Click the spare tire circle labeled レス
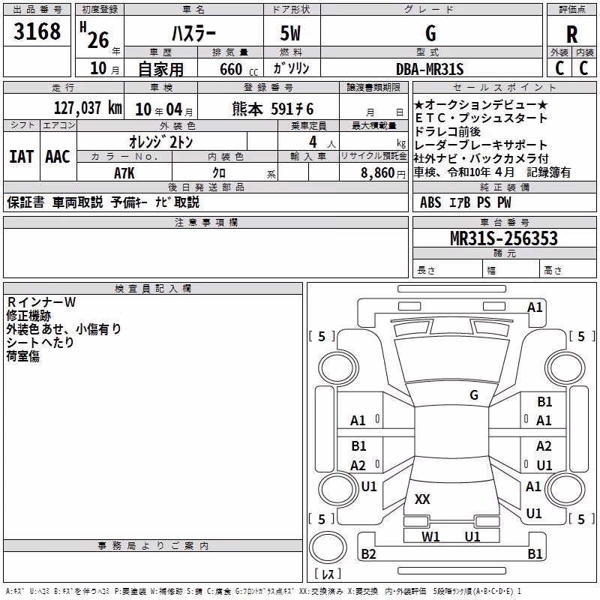The image size is (600, 600). point(328,547)
